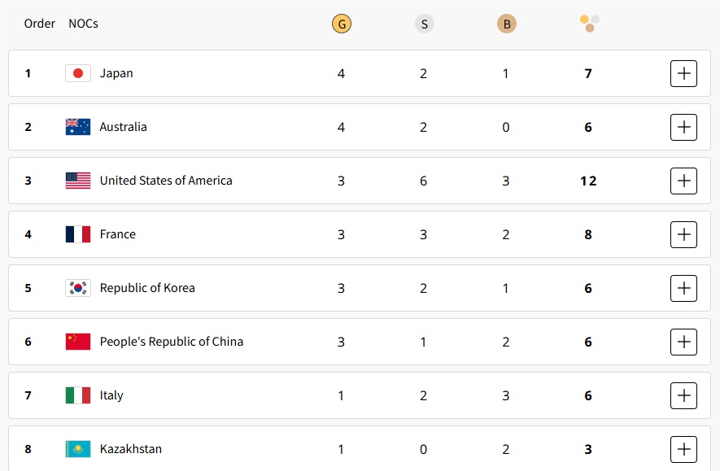The width and height of the screenshot is (720, 471).
Task: Sort by the Order column header
Action: click(40, 24)
